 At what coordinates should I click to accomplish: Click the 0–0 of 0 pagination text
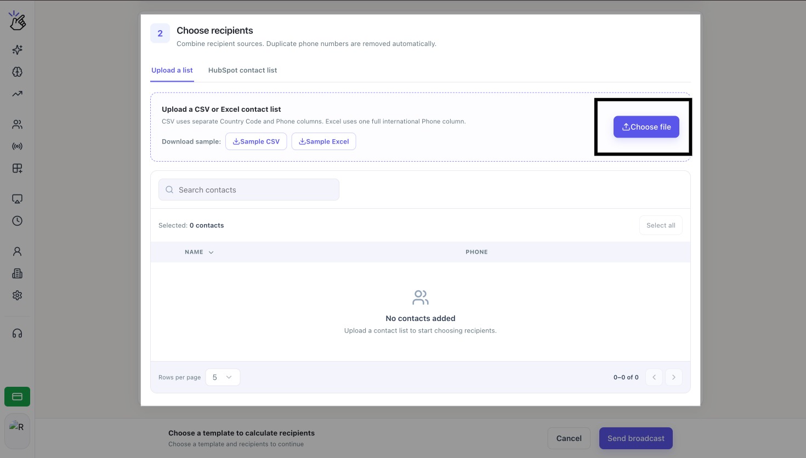pyautogui.click(x=626, y=377)
